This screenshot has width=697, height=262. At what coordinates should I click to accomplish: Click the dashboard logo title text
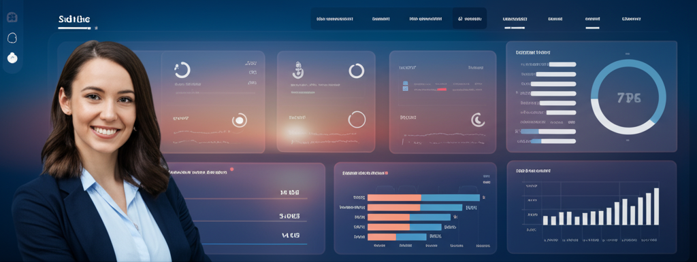pyautogui.click(x=74, y=20)
